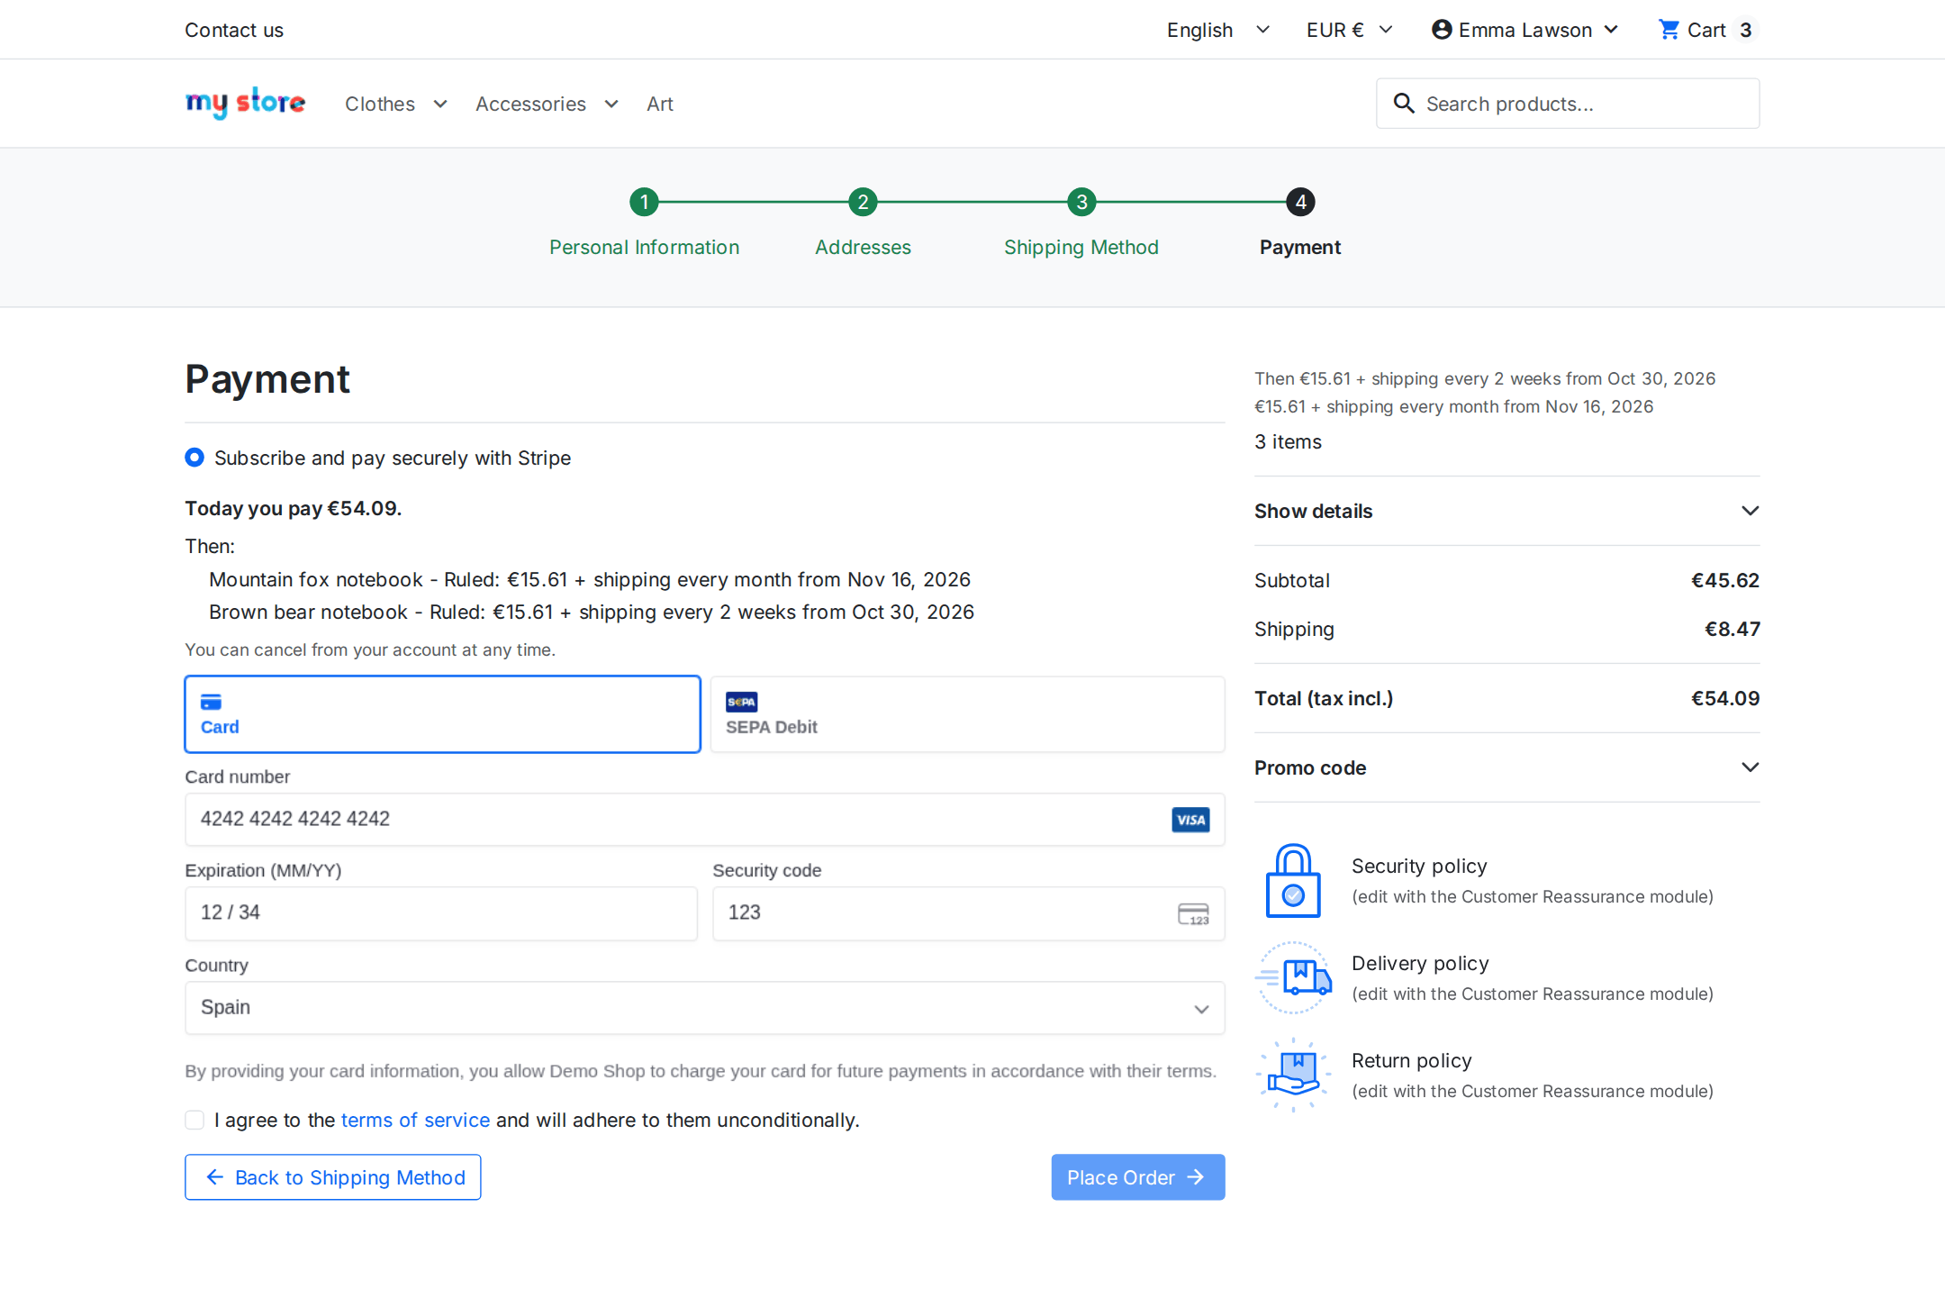This screenshot has width=1945, height=1289.
Task: Open the English language dropdown
Action: click(1218, 30)
